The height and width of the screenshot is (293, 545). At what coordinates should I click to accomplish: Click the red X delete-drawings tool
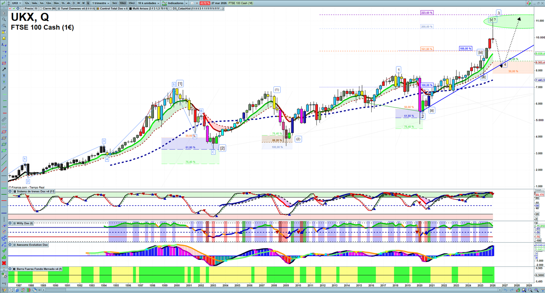[4, 263]
